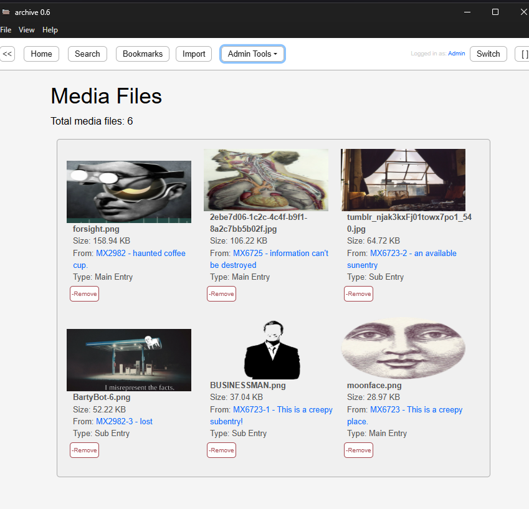Remove the moonface.png media file
This screenshot has width=529, height=509.
click(x=358, y=450)
